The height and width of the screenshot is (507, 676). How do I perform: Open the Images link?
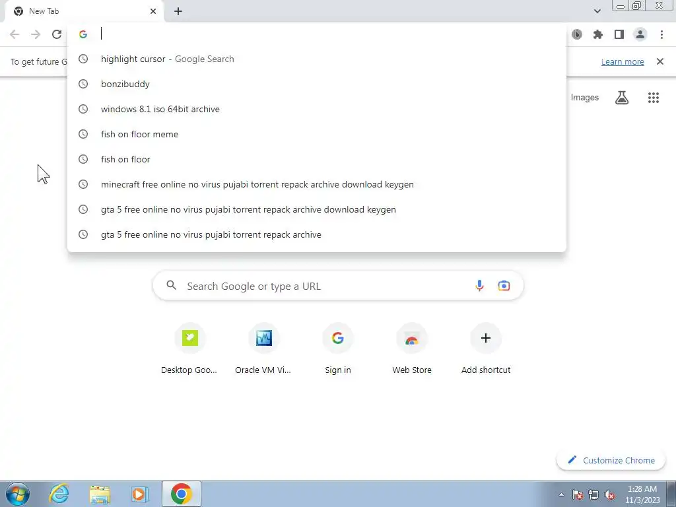coord(585,98)
